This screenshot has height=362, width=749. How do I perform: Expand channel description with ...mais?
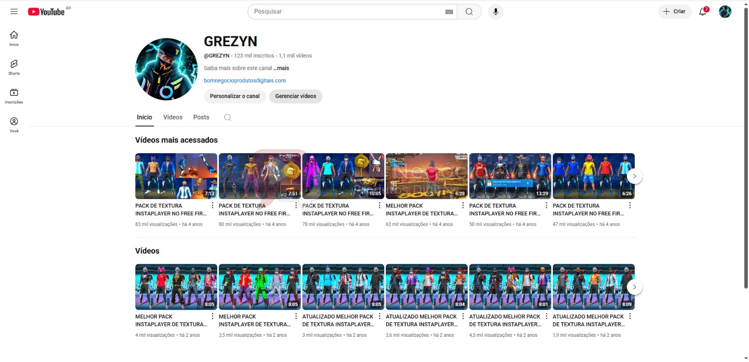[281, 68]
